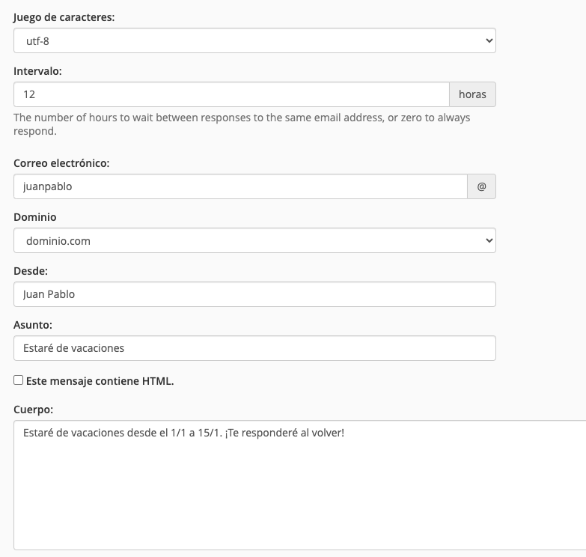Click the Correo electrónico field with juanpablo
The width and height of the screenshot is (586, 557).
(x=239, y=187)
